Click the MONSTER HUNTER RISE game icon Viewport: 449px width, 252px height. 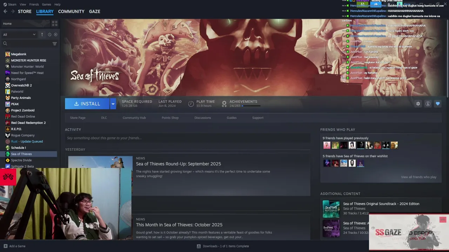point(7,61)
